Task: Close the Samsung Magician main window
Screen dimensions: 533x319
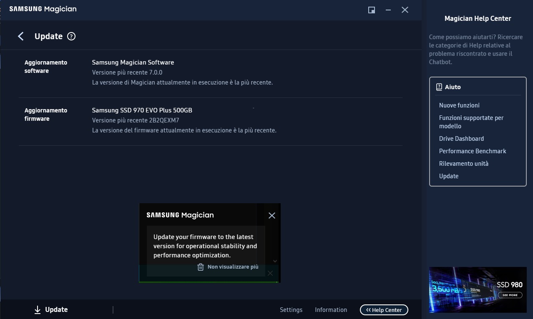Action: (x=405, y=10)
